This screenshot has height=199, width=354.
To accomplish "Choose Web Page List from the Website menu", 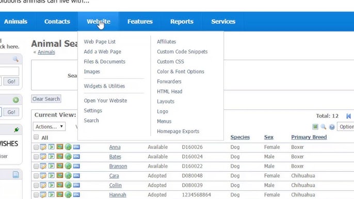I will pos(100,42).
